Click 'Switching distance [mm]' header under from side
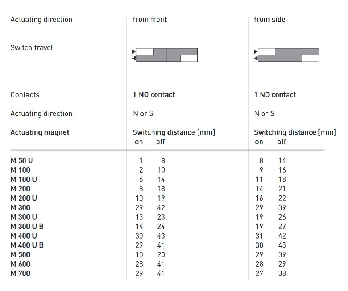This screenshot has height=291, width=348. coord(295,132)
